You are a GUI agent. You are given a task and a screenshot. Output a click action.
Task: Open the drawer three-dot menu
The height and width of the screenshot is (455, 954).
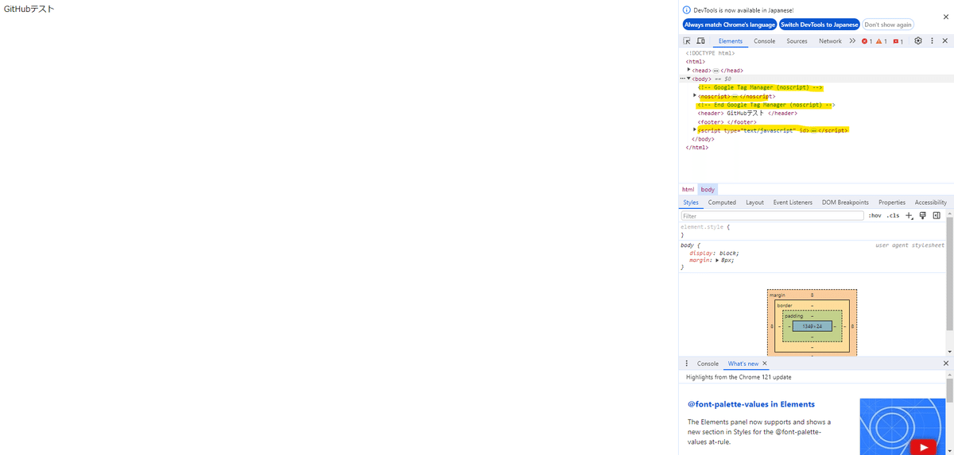point(687,364)
